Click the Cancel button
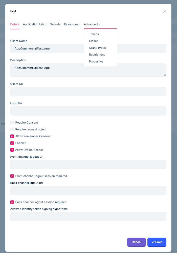The height and width of the screenshot is (253, 177). pos(136,242)
